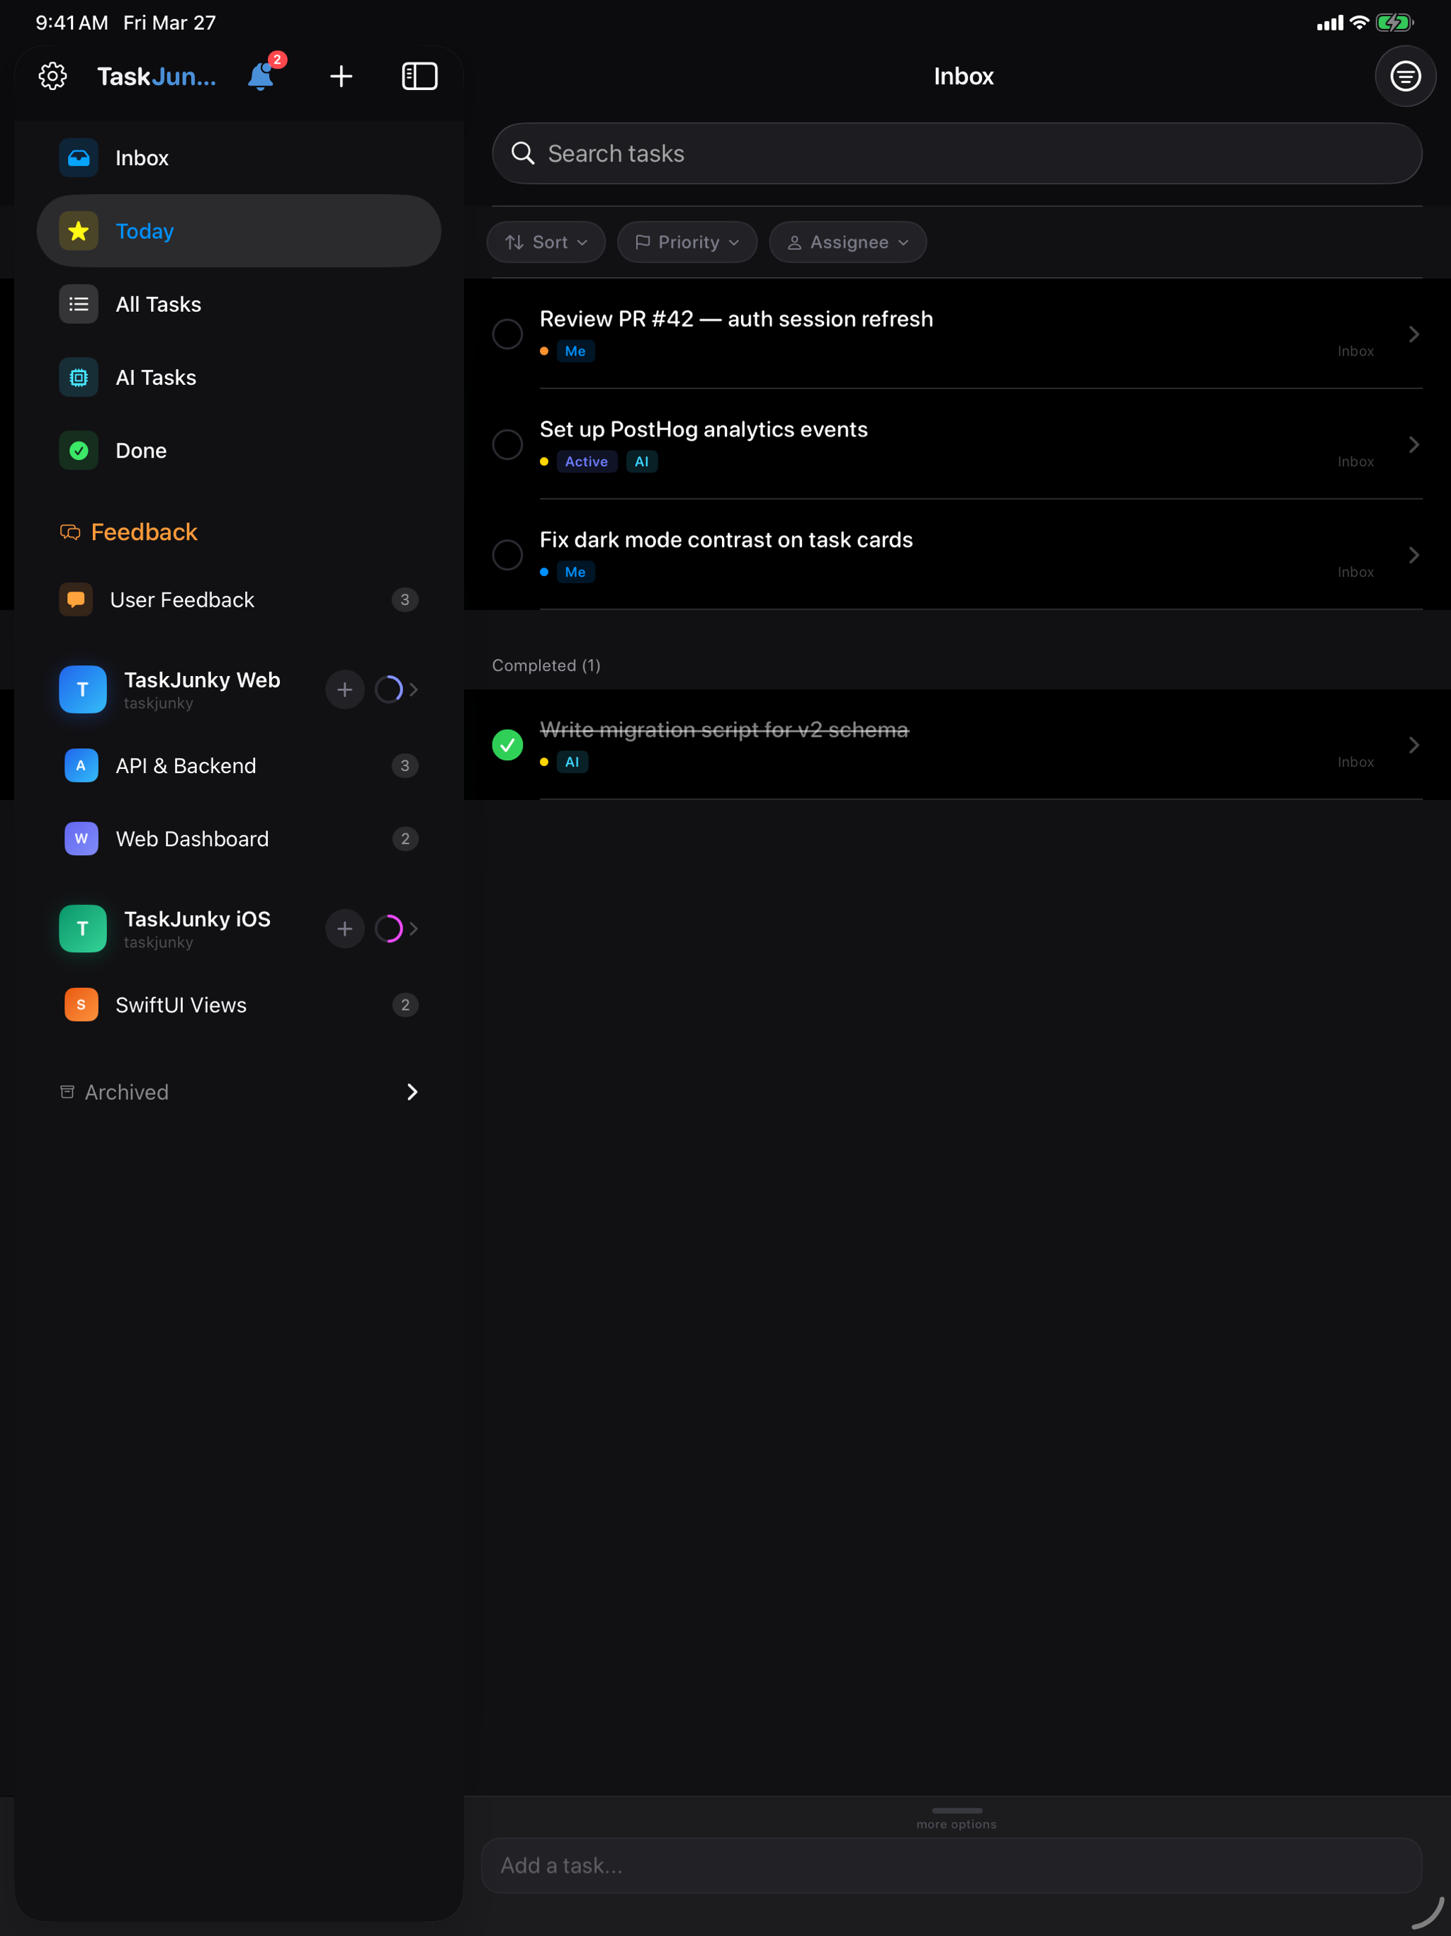
Task: Open the filter menu icon beside Inbox title
Action: (x=1405, y=76)
